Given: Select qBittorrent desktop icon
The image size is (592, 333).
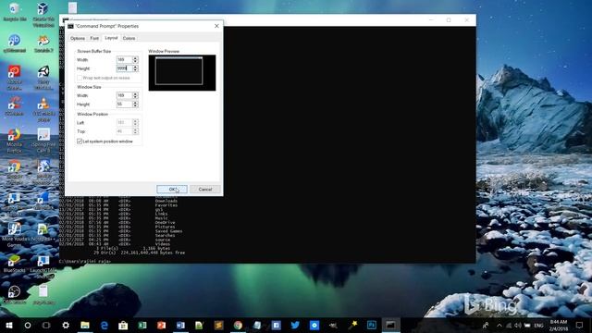Looking at the screenshot, I should 15,43.
